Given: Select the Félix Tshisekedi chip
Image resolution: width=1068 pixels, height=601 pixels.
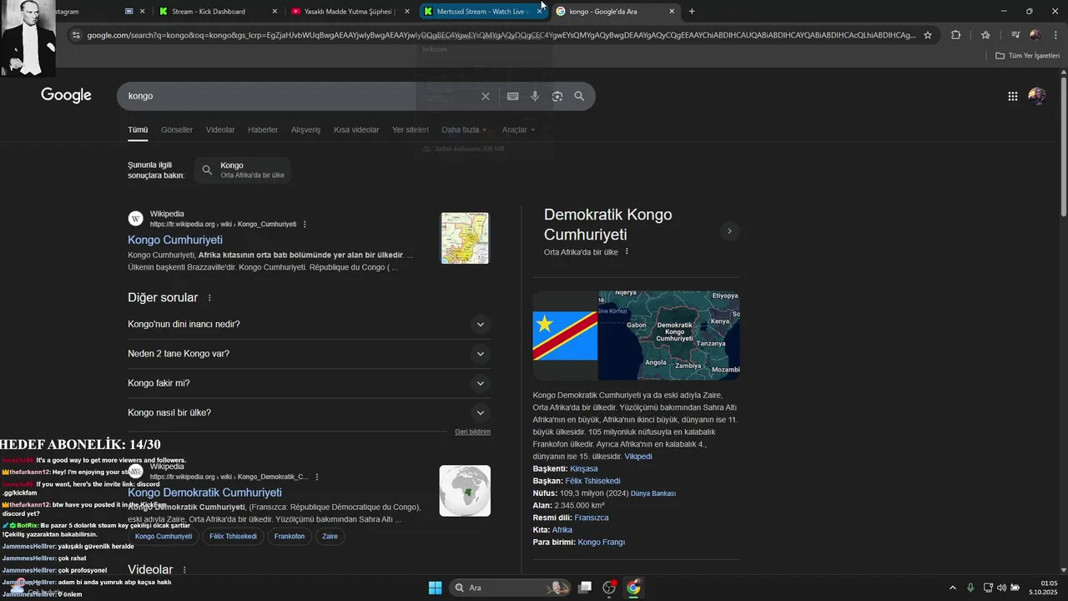Looking at the screenshot, I should (233, 536).
